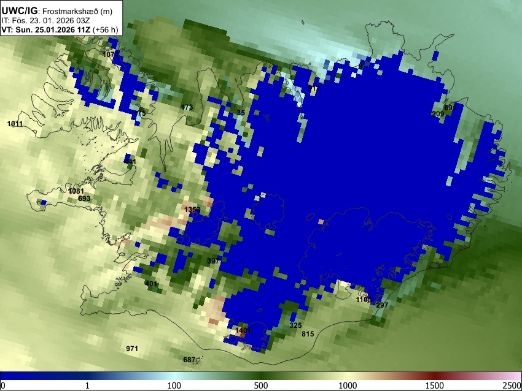The width and height of the screenshot is (522, 391).
Task: Click the 2500 tick label on color scale
Action: (x=512, y=385)
